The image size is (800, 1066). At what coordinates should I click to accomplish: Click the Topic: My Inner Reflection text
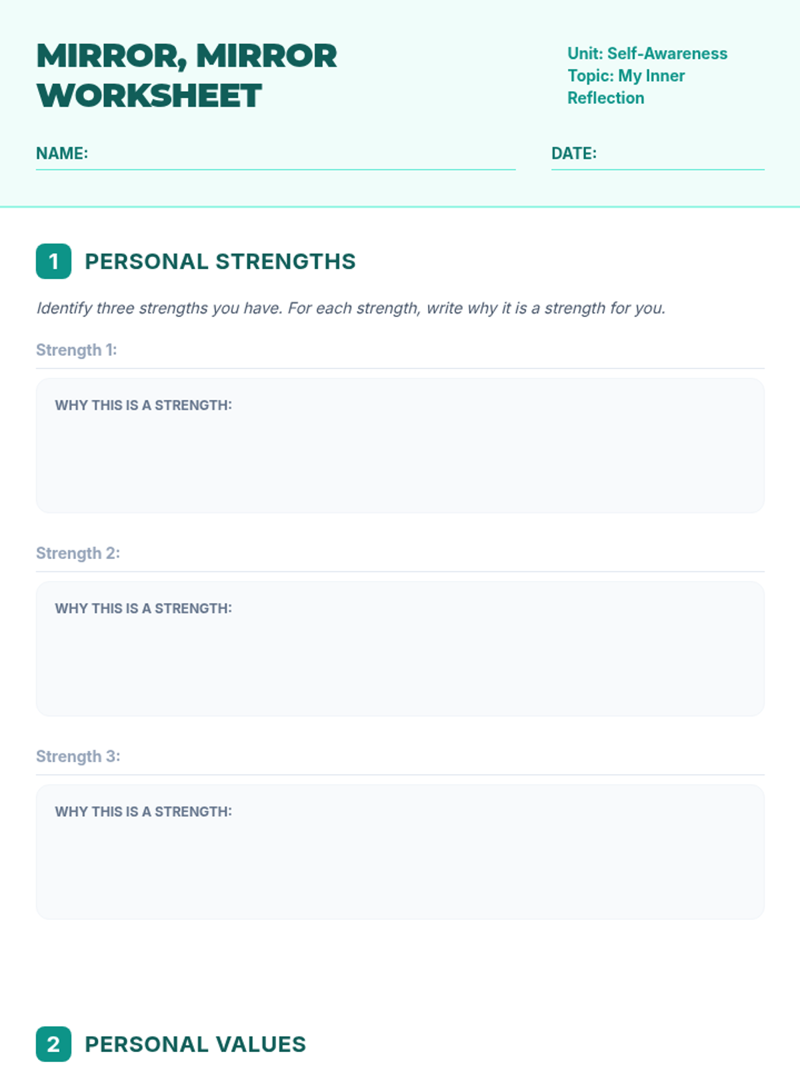click(x=626, y=87)
